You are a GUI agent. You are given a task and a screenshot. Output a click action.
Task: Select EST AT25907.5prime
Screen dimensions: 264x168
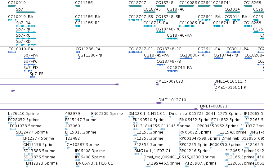(201, 163)
